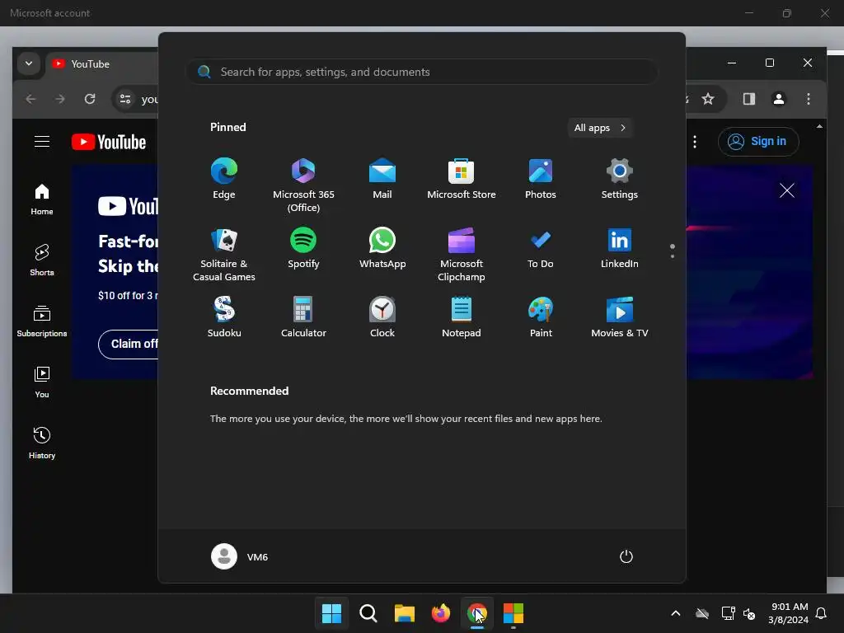Image resolution: width=844 pixels, height=633 pixels.
Task: Open Shorts in YouTube sidebar
Action: [x=42, y=260]
